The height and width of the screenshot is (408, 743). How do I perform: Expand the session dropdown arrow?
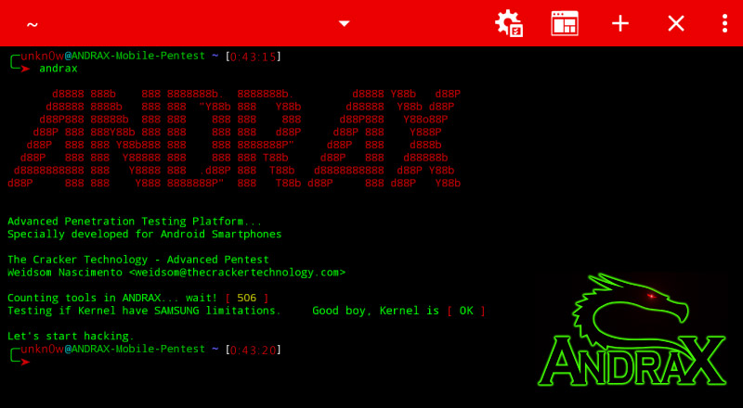pos(344,24)
